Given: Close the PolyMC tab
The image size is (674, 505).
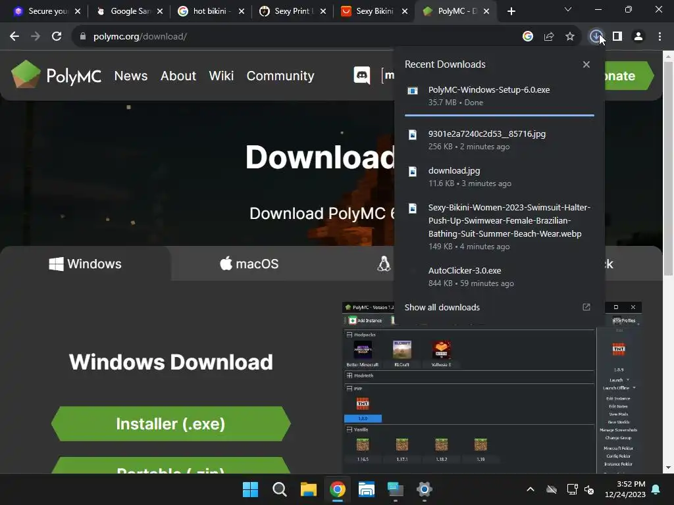Looking at the screenshot, I should coord(486,11).
